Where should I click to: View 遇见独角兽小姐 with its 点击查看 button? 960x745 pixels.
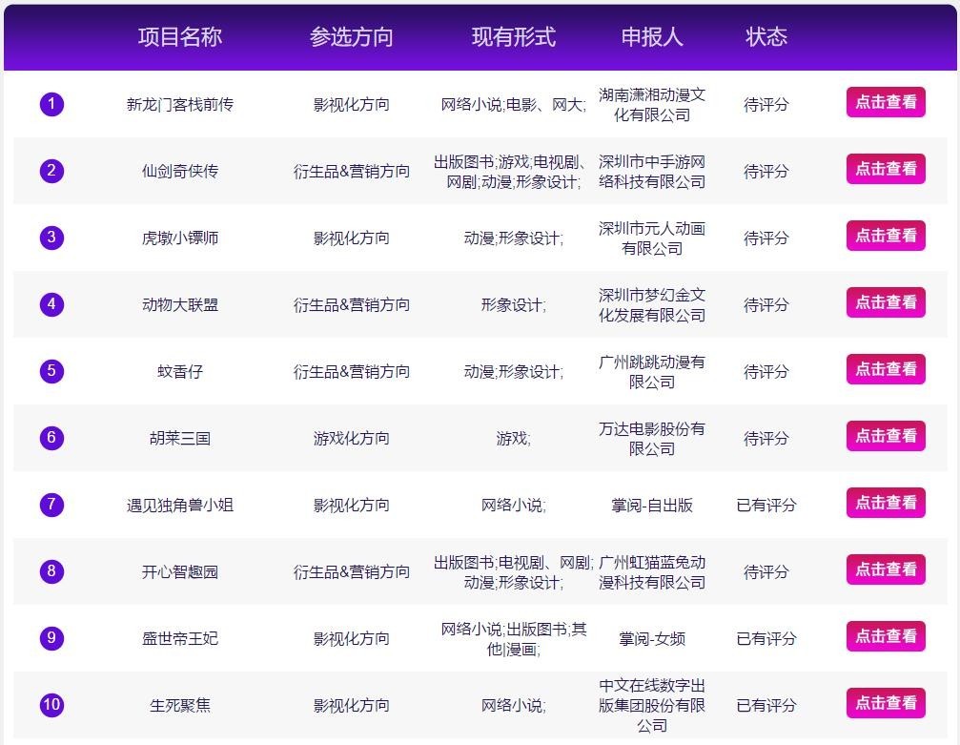pyautogui.click(x=886, y=503)
